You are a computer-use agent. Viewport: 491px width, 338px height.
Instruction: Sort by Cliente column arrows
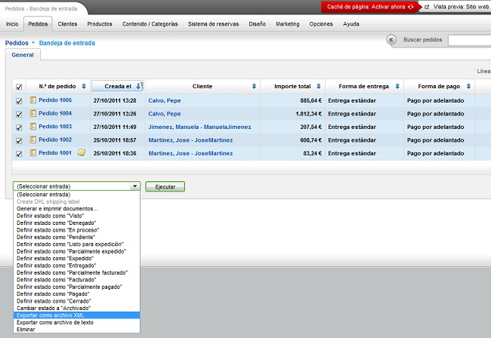[254, 86]
